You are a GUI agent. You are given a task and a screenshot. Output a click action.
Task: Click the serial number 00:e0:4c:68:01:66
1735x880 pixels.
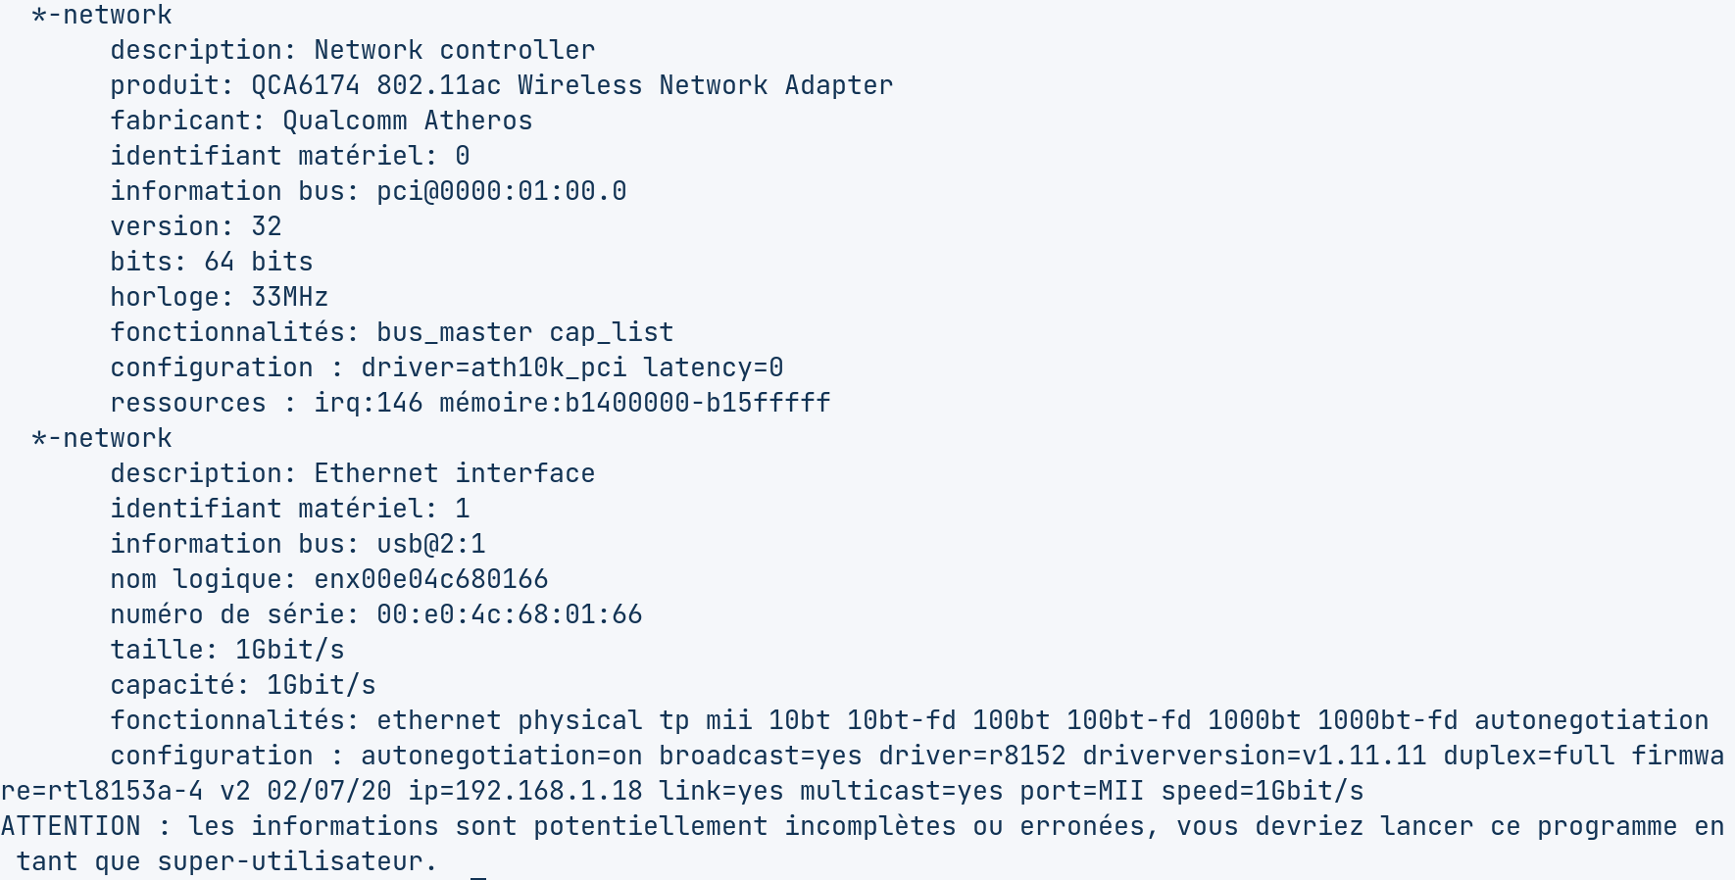pyautogui.click(x=510, y=614)
